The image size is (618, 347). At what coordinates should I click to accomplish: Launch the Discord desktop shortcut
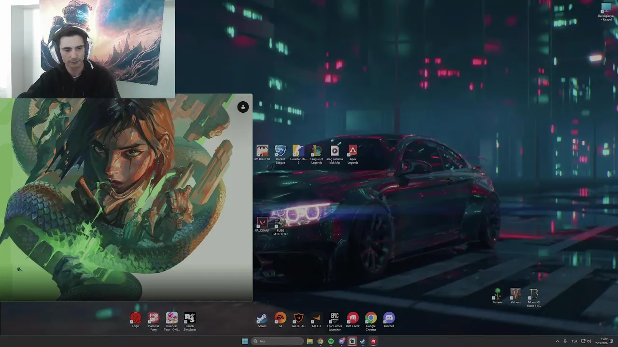[x=389, y=320]
